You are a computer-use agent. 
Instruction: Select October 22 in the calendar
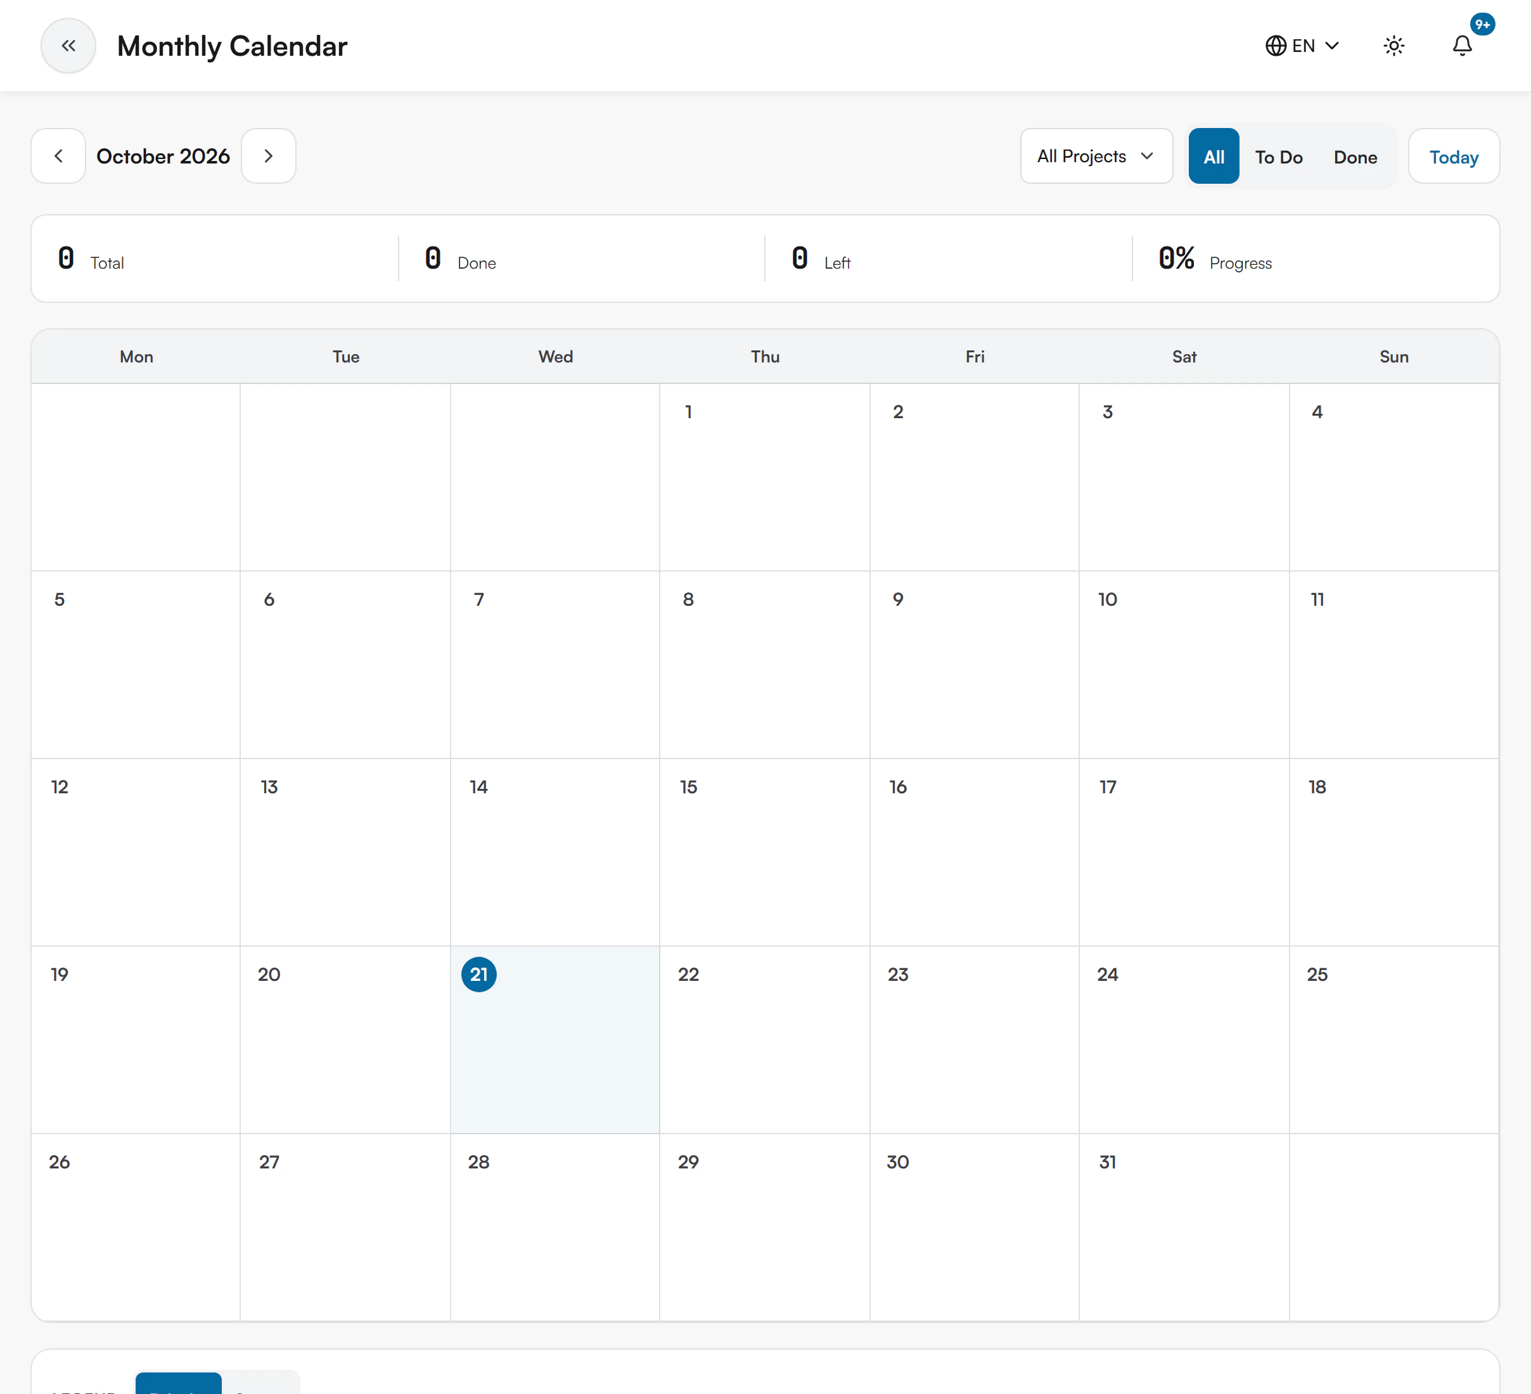pos(764,1039)
